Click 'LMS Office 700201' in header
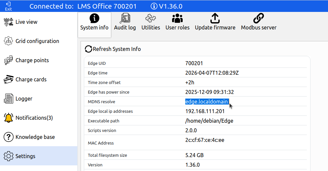The image size is (328, 171). (x=107, y=6)
